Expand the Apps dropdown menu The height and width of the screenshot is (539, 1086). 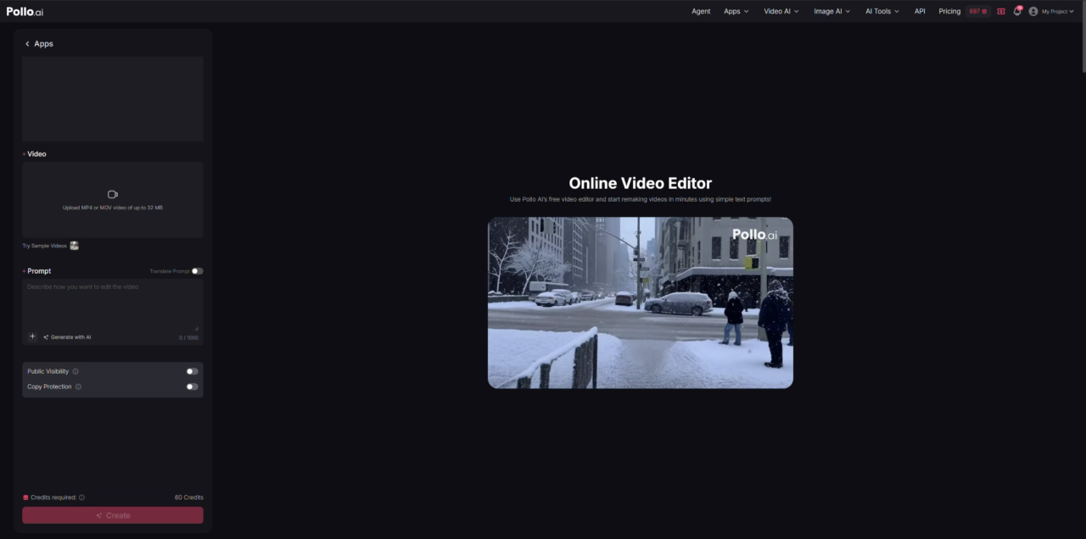(736, 11)
